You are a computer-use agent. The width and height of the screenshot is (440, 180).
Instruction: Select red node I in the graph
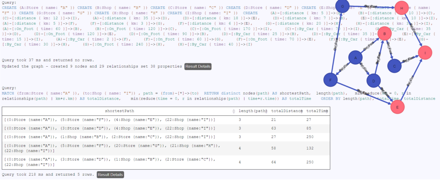point(425,53)
